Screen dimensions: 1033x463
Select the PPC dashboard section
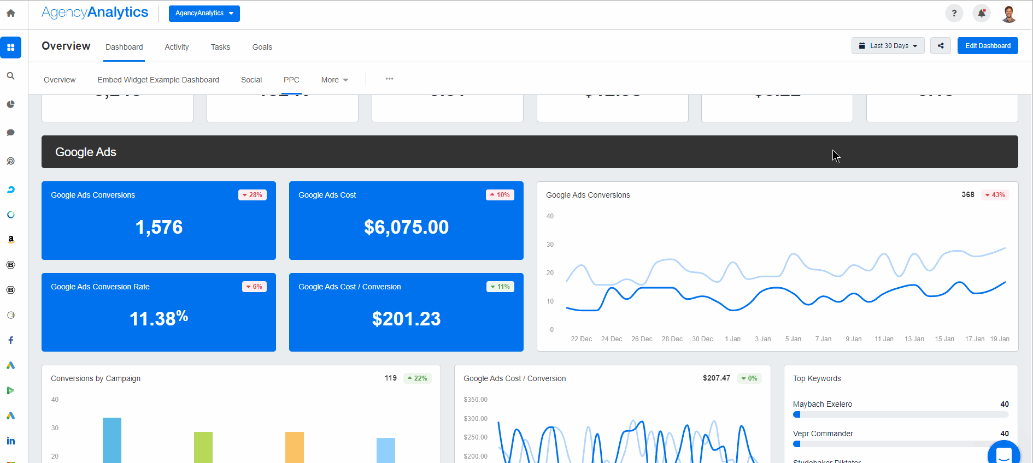pyautogui.click(x=291, y=80)
